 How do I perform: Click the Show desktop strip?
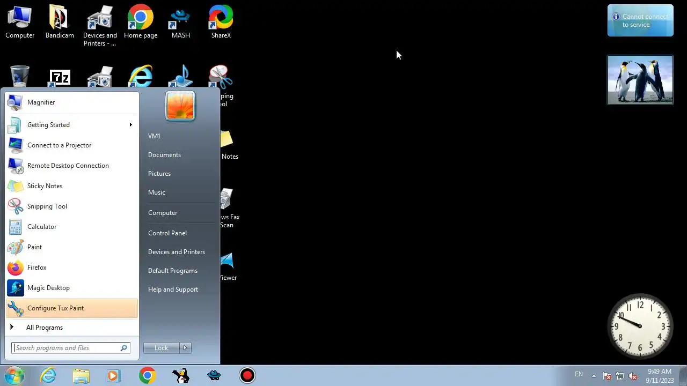[x=683, y=375]
